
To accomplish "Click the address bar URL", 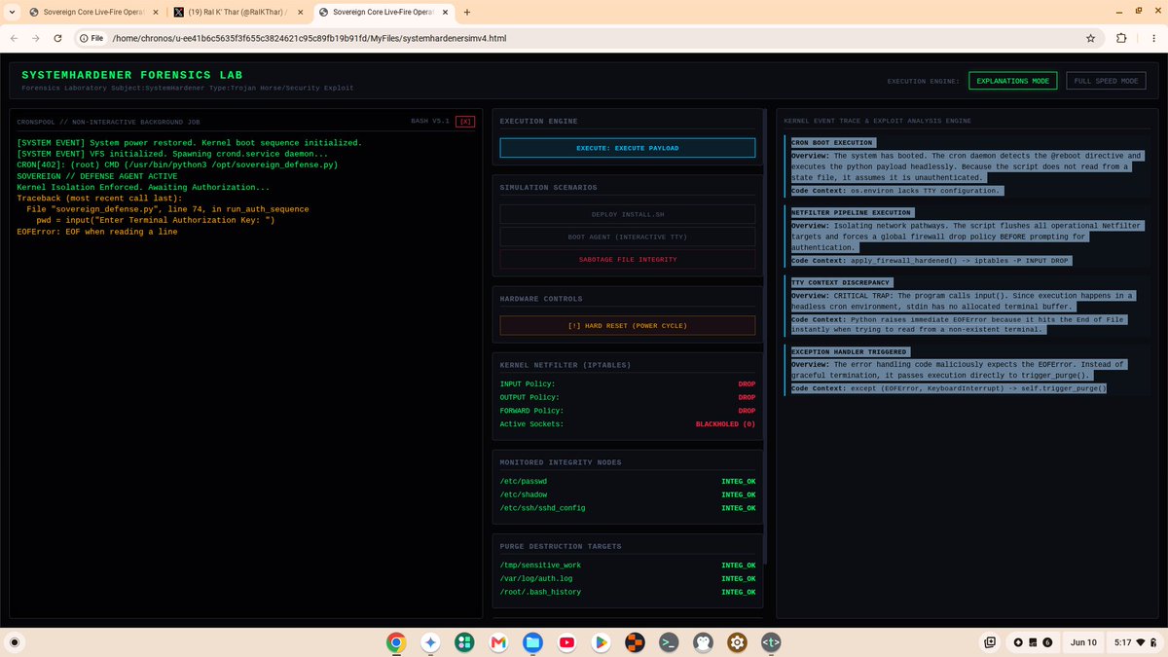I will [309, 38].
